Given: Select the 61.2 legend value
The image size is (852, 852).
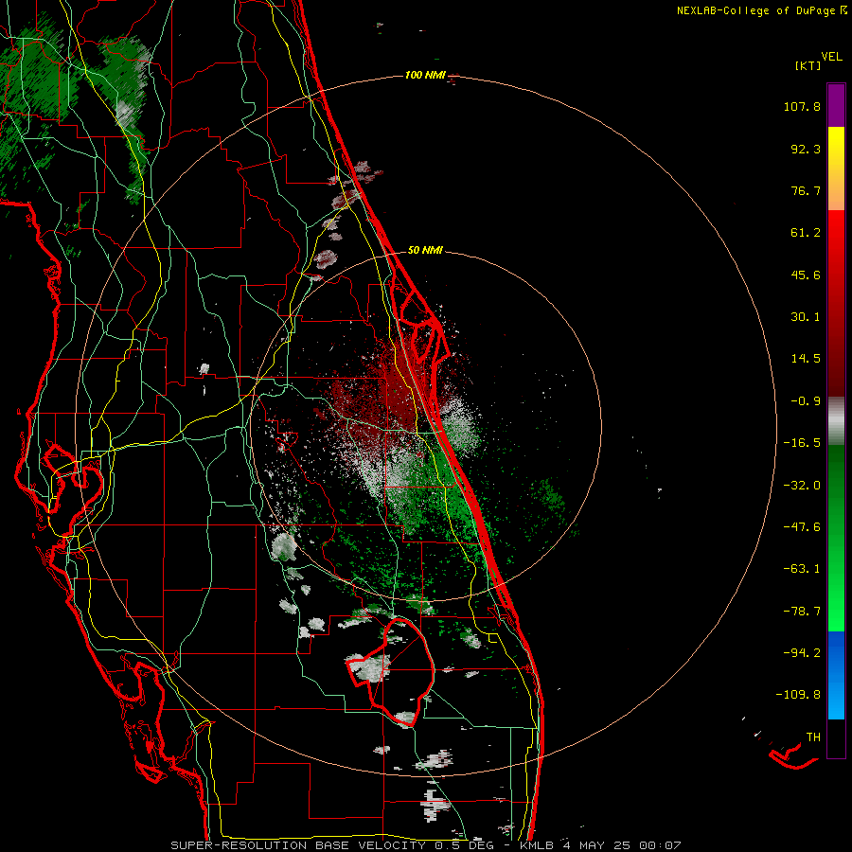Looking at the screenshot, I should (806, 233).
